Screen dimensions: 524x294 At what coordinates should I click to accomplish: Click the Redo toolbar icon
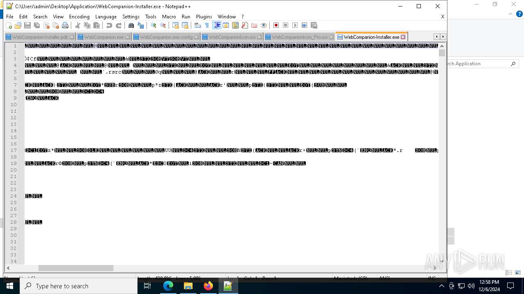[119, 25]
